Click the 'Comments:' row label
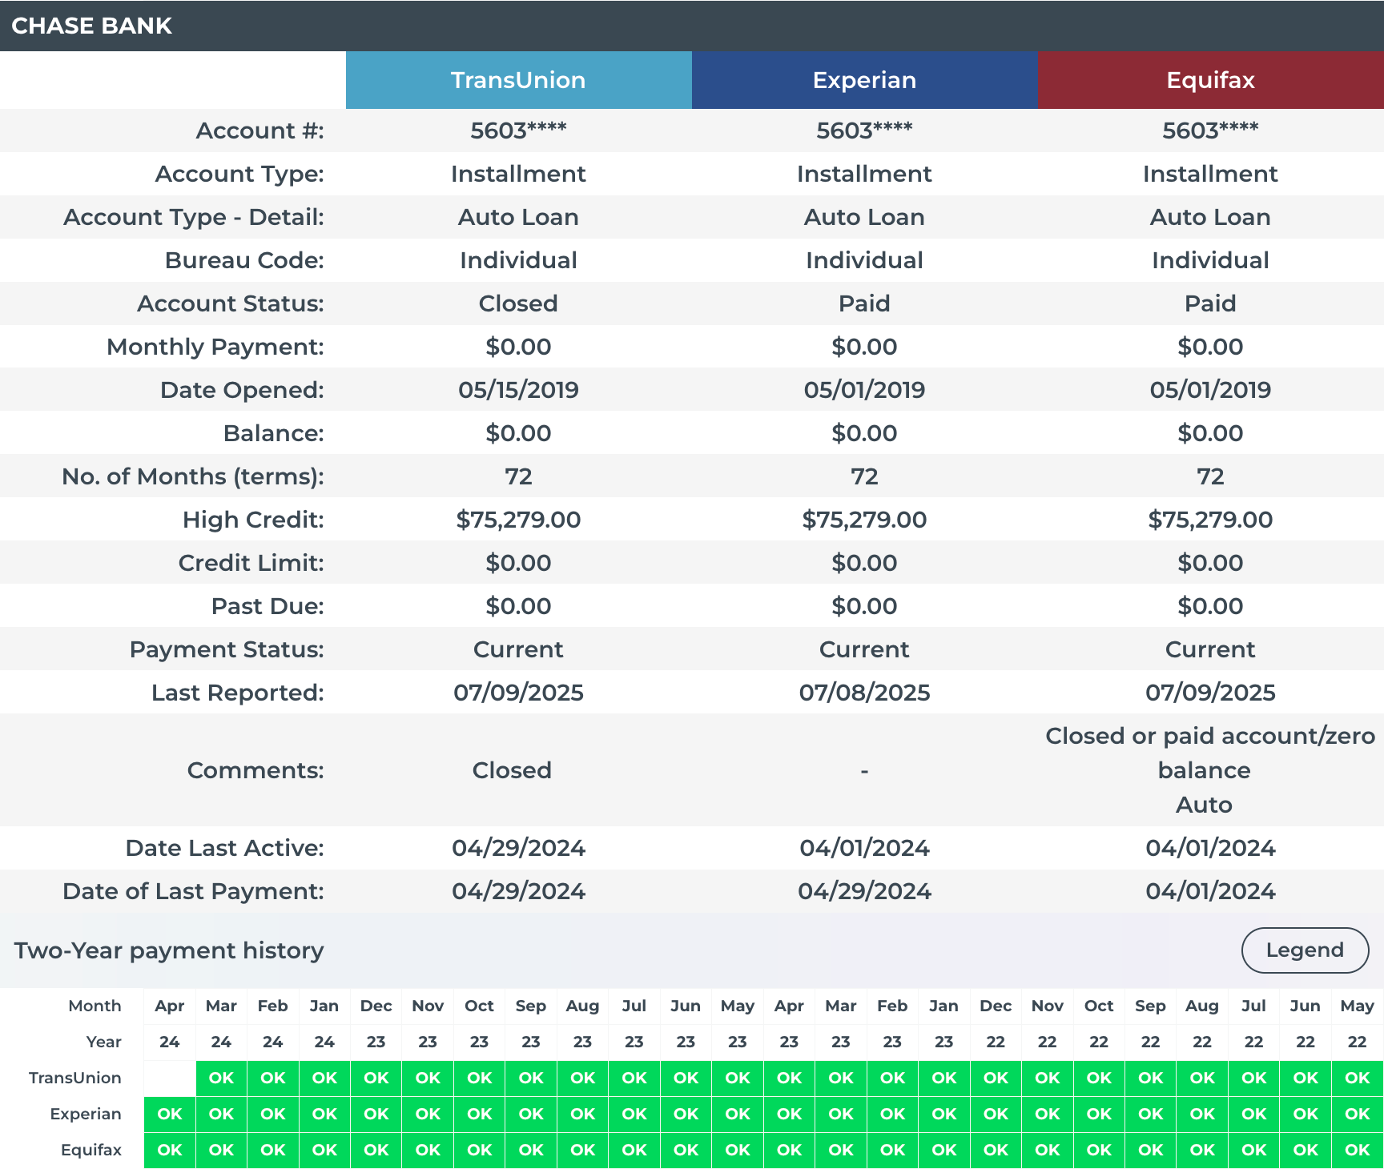Image resolution: width=1384 pixels, height=1169 pixels. click(x=255, y=770)
